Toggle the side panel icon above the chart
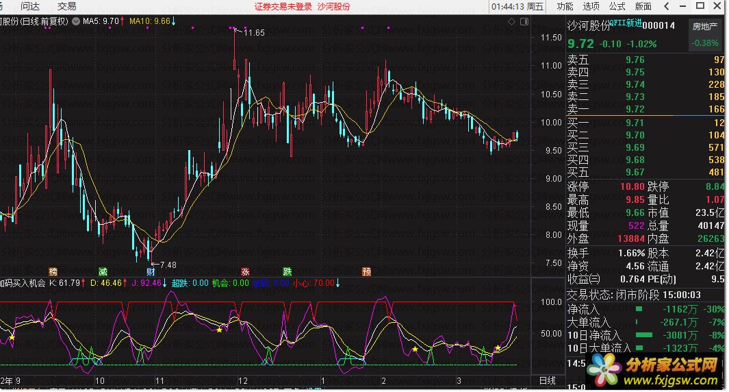Image resolution: width=729 pixels, height=392 pixels. pyautogui.click(x=524, y=21)
